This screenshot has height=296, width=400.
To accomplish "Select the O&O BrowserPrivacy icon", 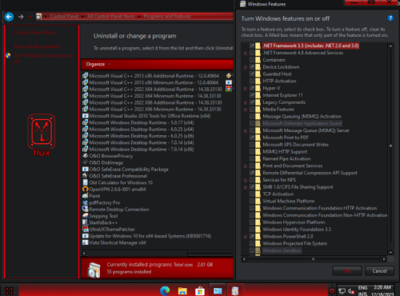I will 86,156.
